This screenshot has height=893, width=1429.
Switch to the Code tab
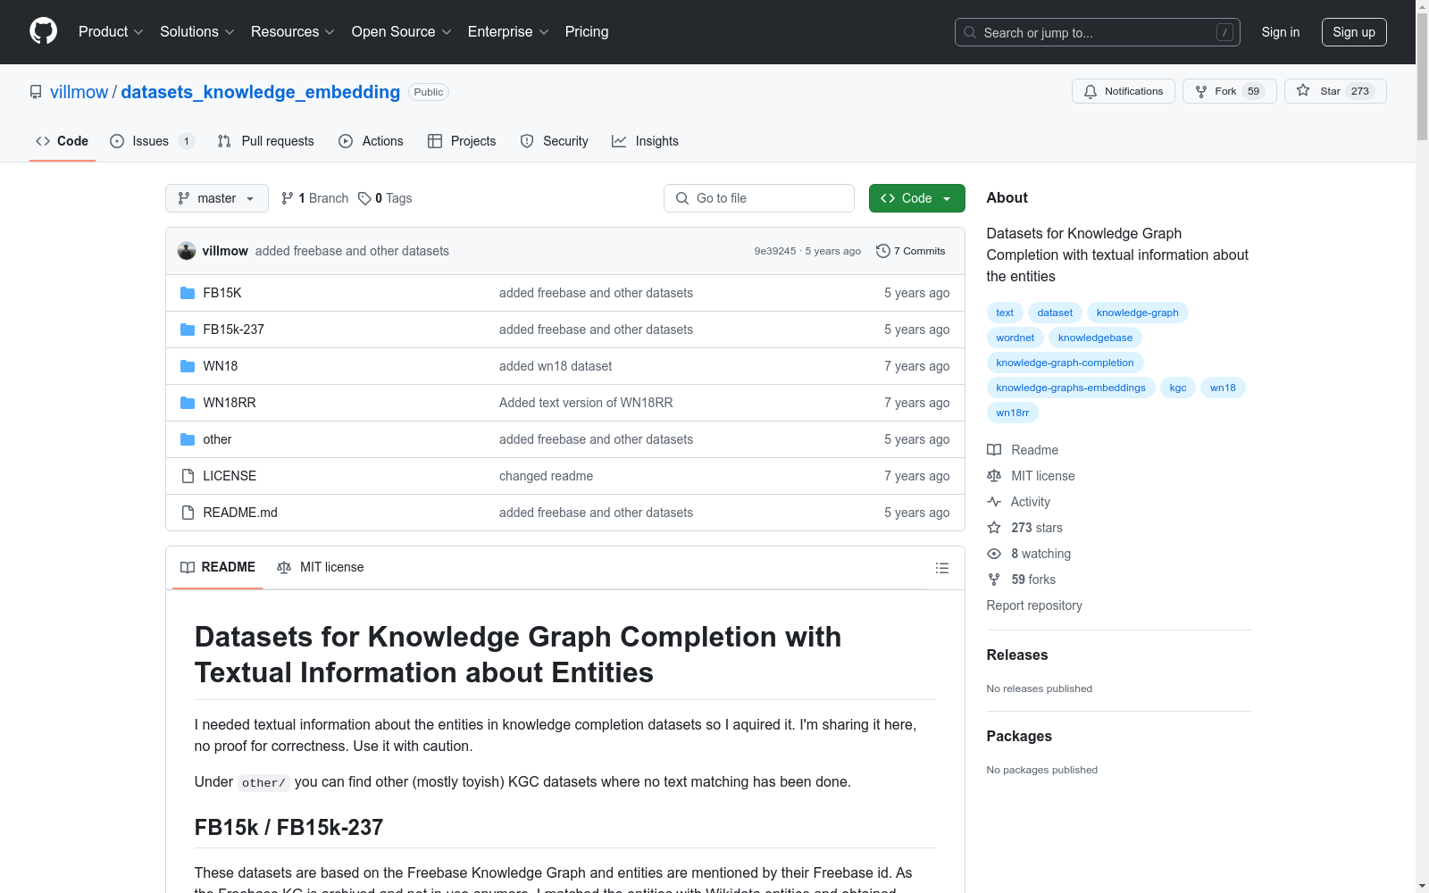[x=63, y=141]
